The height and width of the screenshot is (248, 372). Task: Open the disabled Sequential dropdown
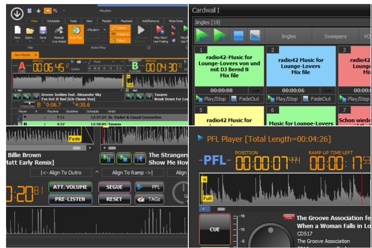tap(105, 38)
